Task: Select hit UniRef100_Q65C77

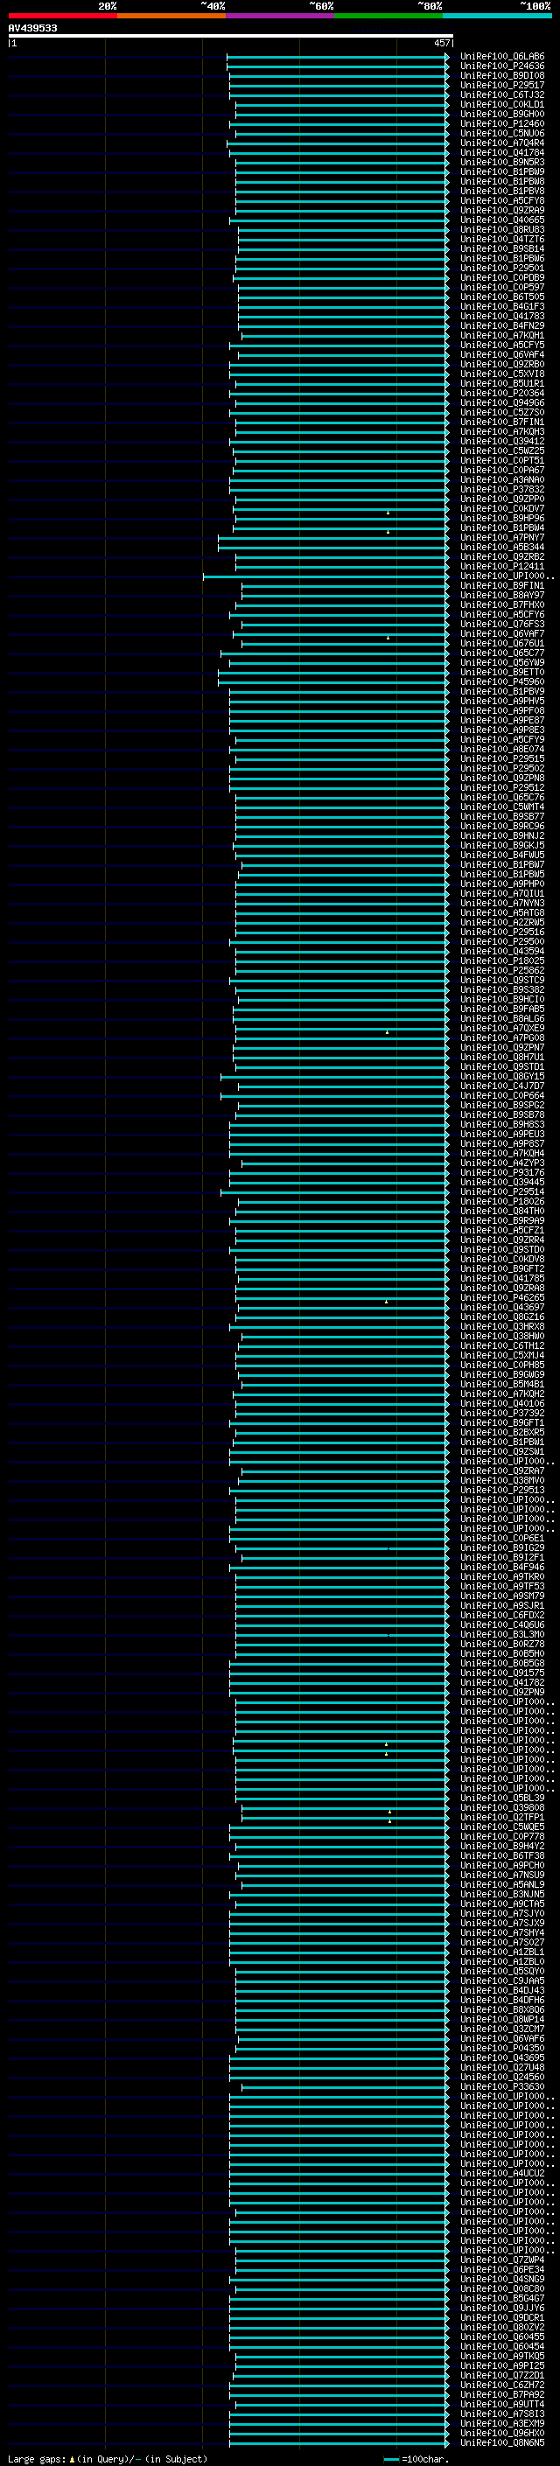Action: [502, 653]
